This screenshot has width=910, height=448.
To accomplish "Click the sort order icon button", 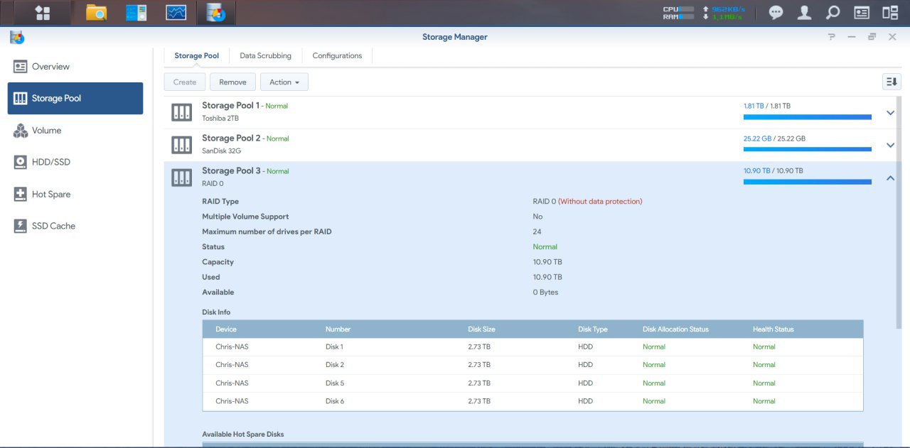I will [x=892, y=82].
